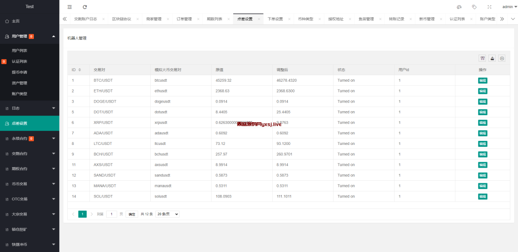The height and width of the screenshot is (252, 518).
Task: Click page number 1 in pagination
Action: [x=82, y=214]
